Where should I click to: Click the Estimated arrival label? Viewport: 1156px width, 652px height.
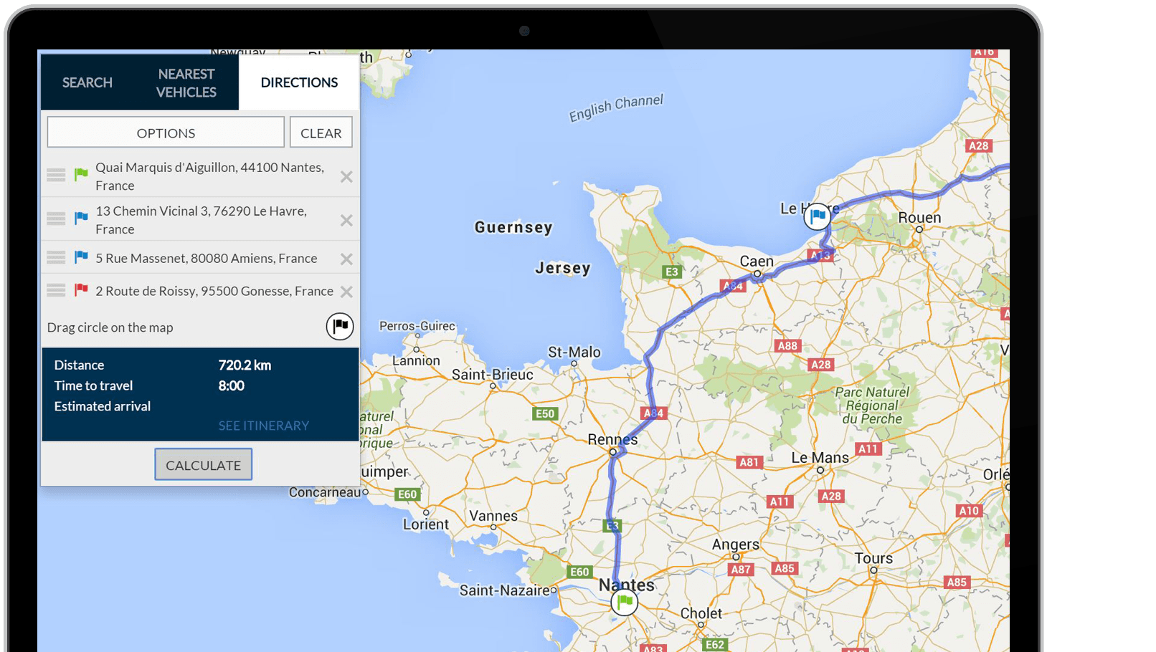(x=103, y=406)
